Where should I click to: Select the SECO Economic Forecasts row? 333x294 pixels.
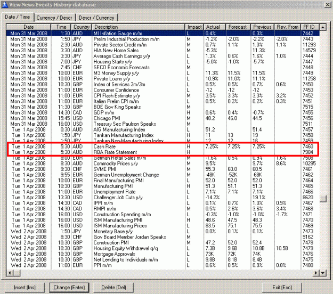click(x=163, y=67)
